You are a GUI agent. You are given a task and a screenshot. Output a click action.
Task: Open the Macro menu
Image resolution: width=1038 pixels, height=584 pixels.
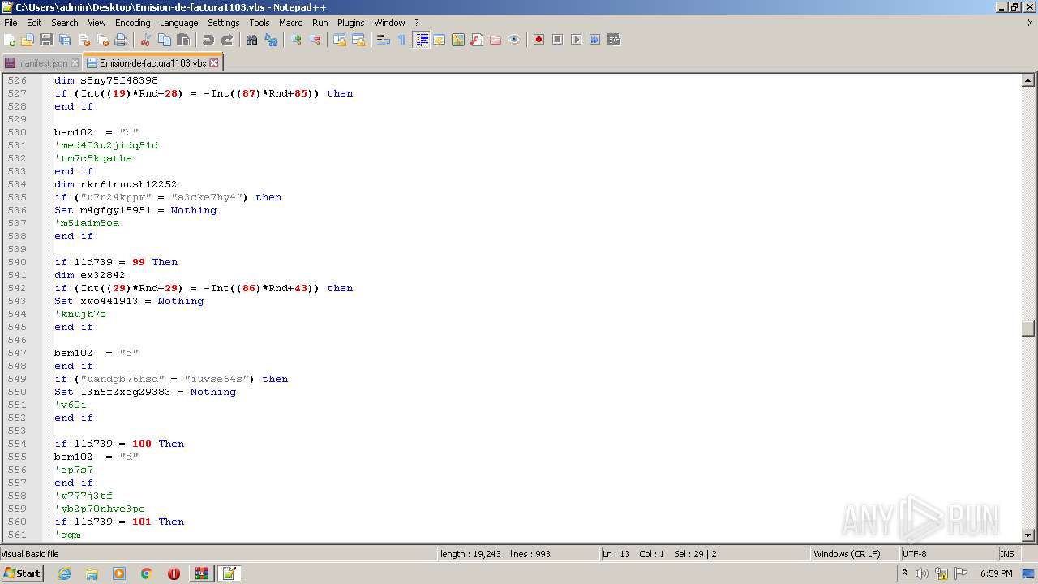[x=290, y=23]
